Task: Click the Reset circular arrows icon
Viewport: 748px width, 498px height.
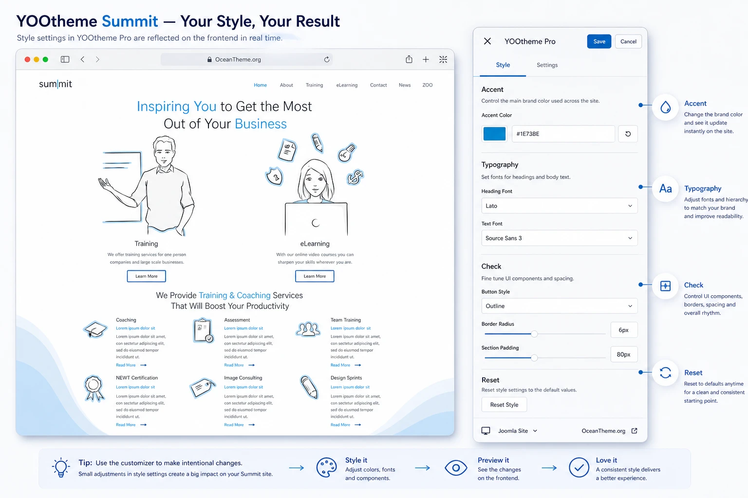Action: (x=666, y=373)
